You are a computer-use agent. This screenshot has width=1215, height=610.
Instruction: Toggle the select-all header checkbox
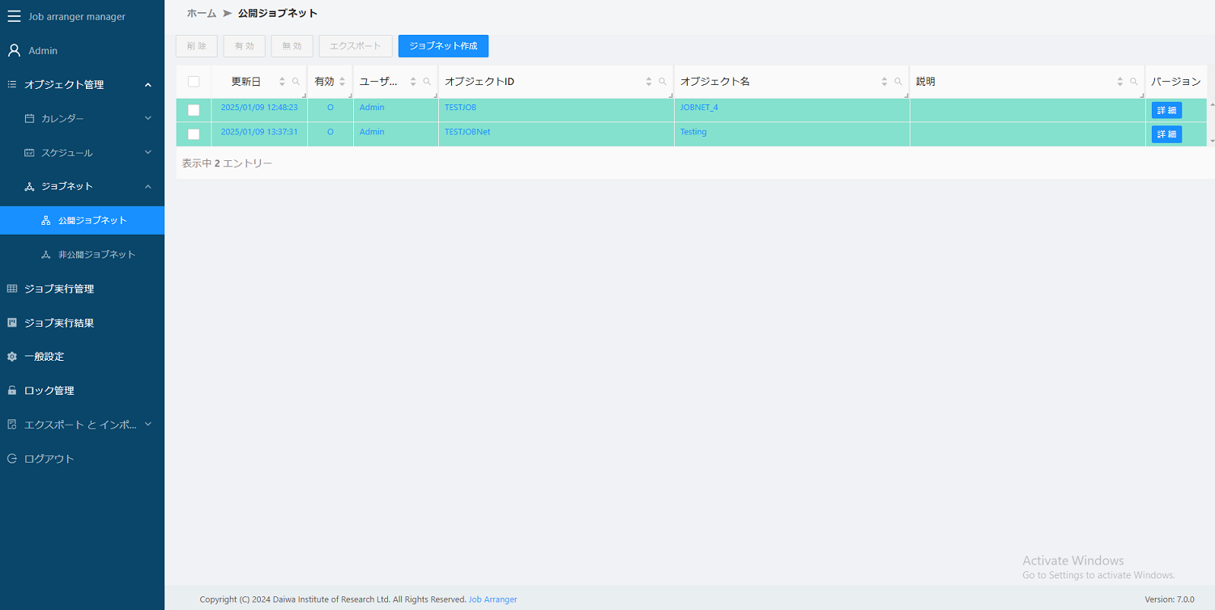pos(194,82)
